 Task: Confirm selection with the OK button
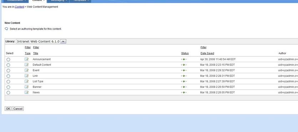[x=8, y=109]
